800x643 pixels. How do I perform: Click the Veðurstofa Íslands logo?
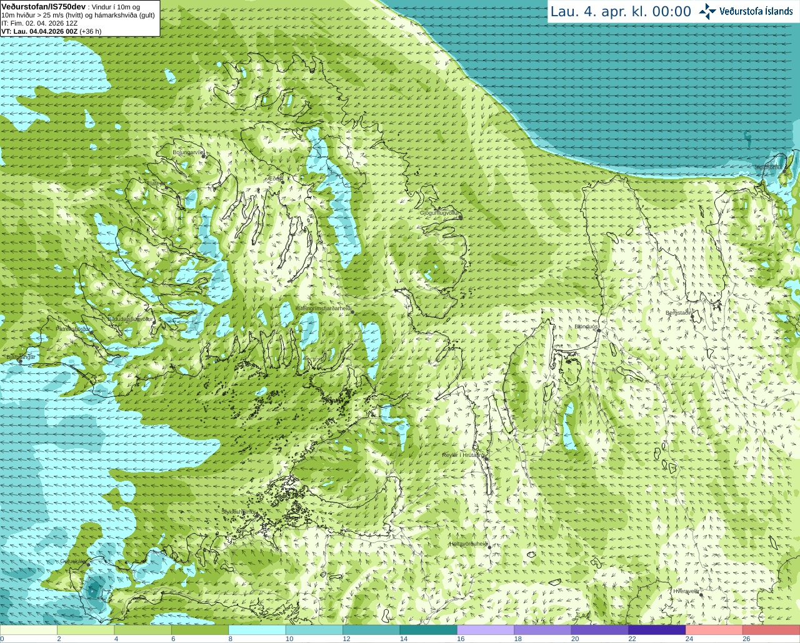[x=746, y=11]
